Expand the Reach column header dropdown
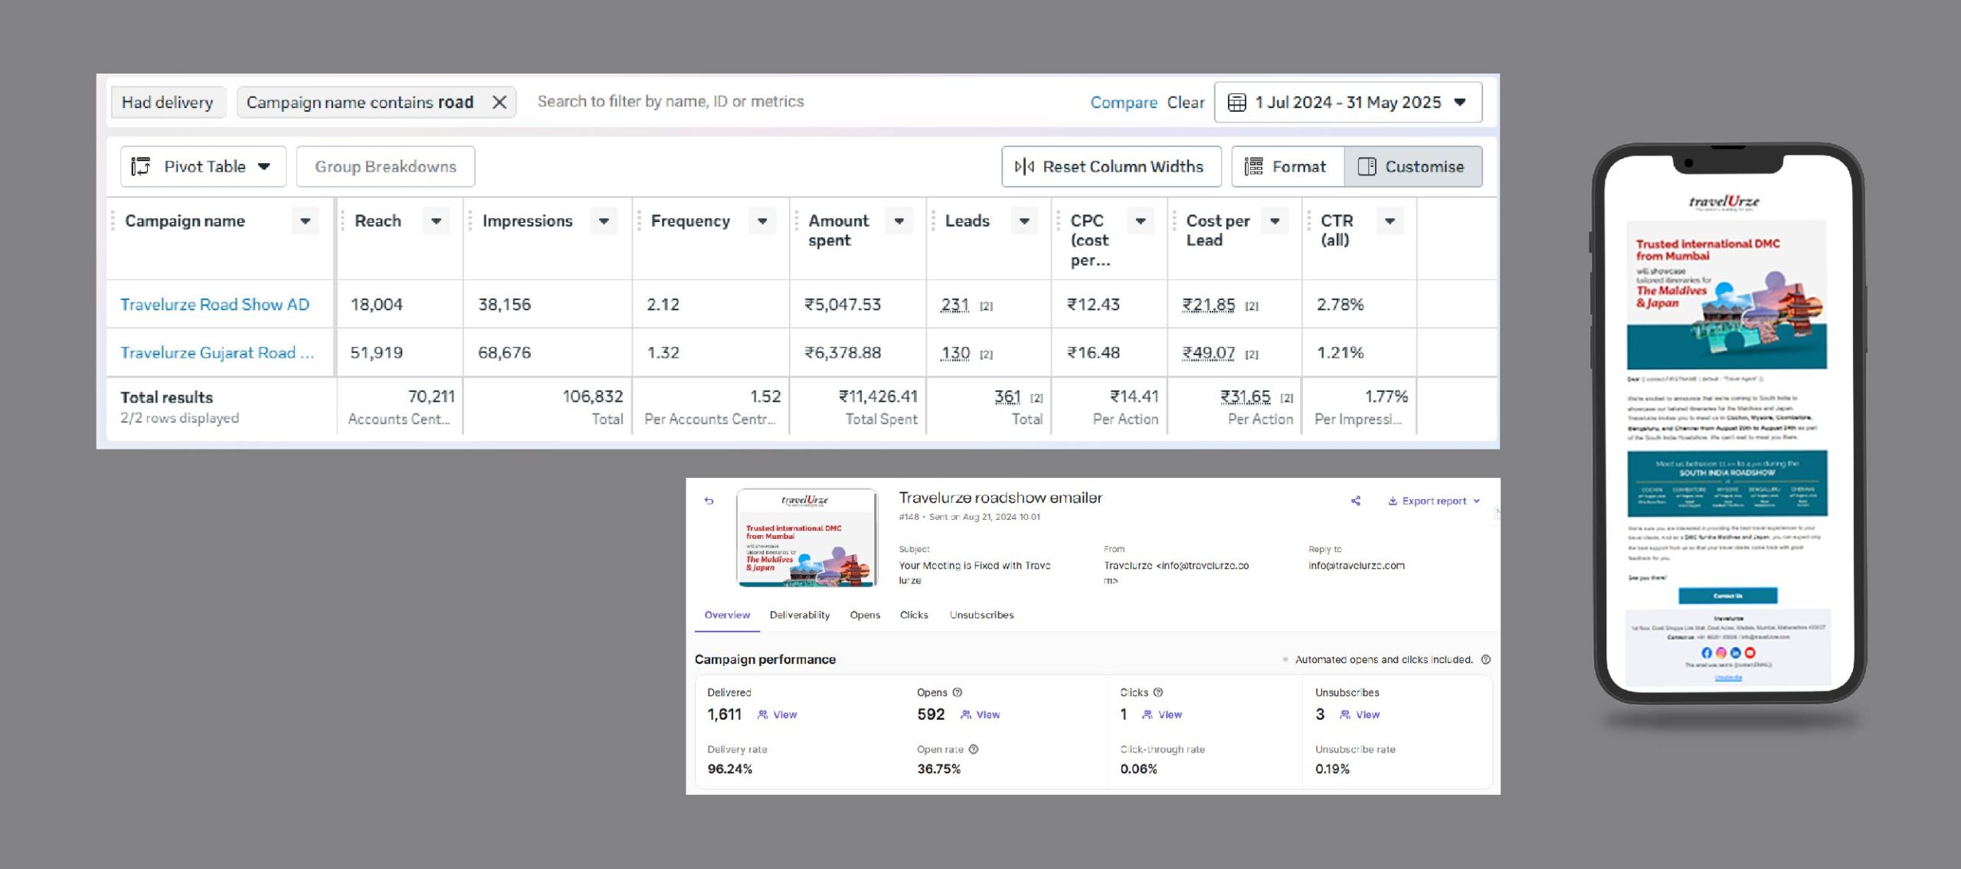Image resolution: width=1961 pixels, height=869 pixels. 436,221
